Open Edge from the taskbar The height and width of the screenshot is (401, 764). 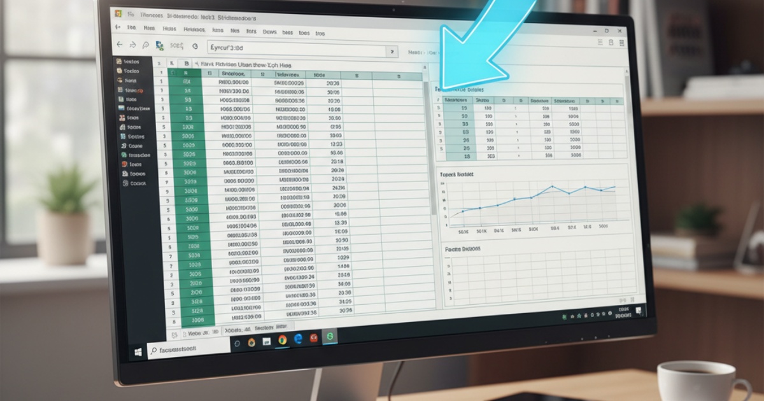pos(299,339)
